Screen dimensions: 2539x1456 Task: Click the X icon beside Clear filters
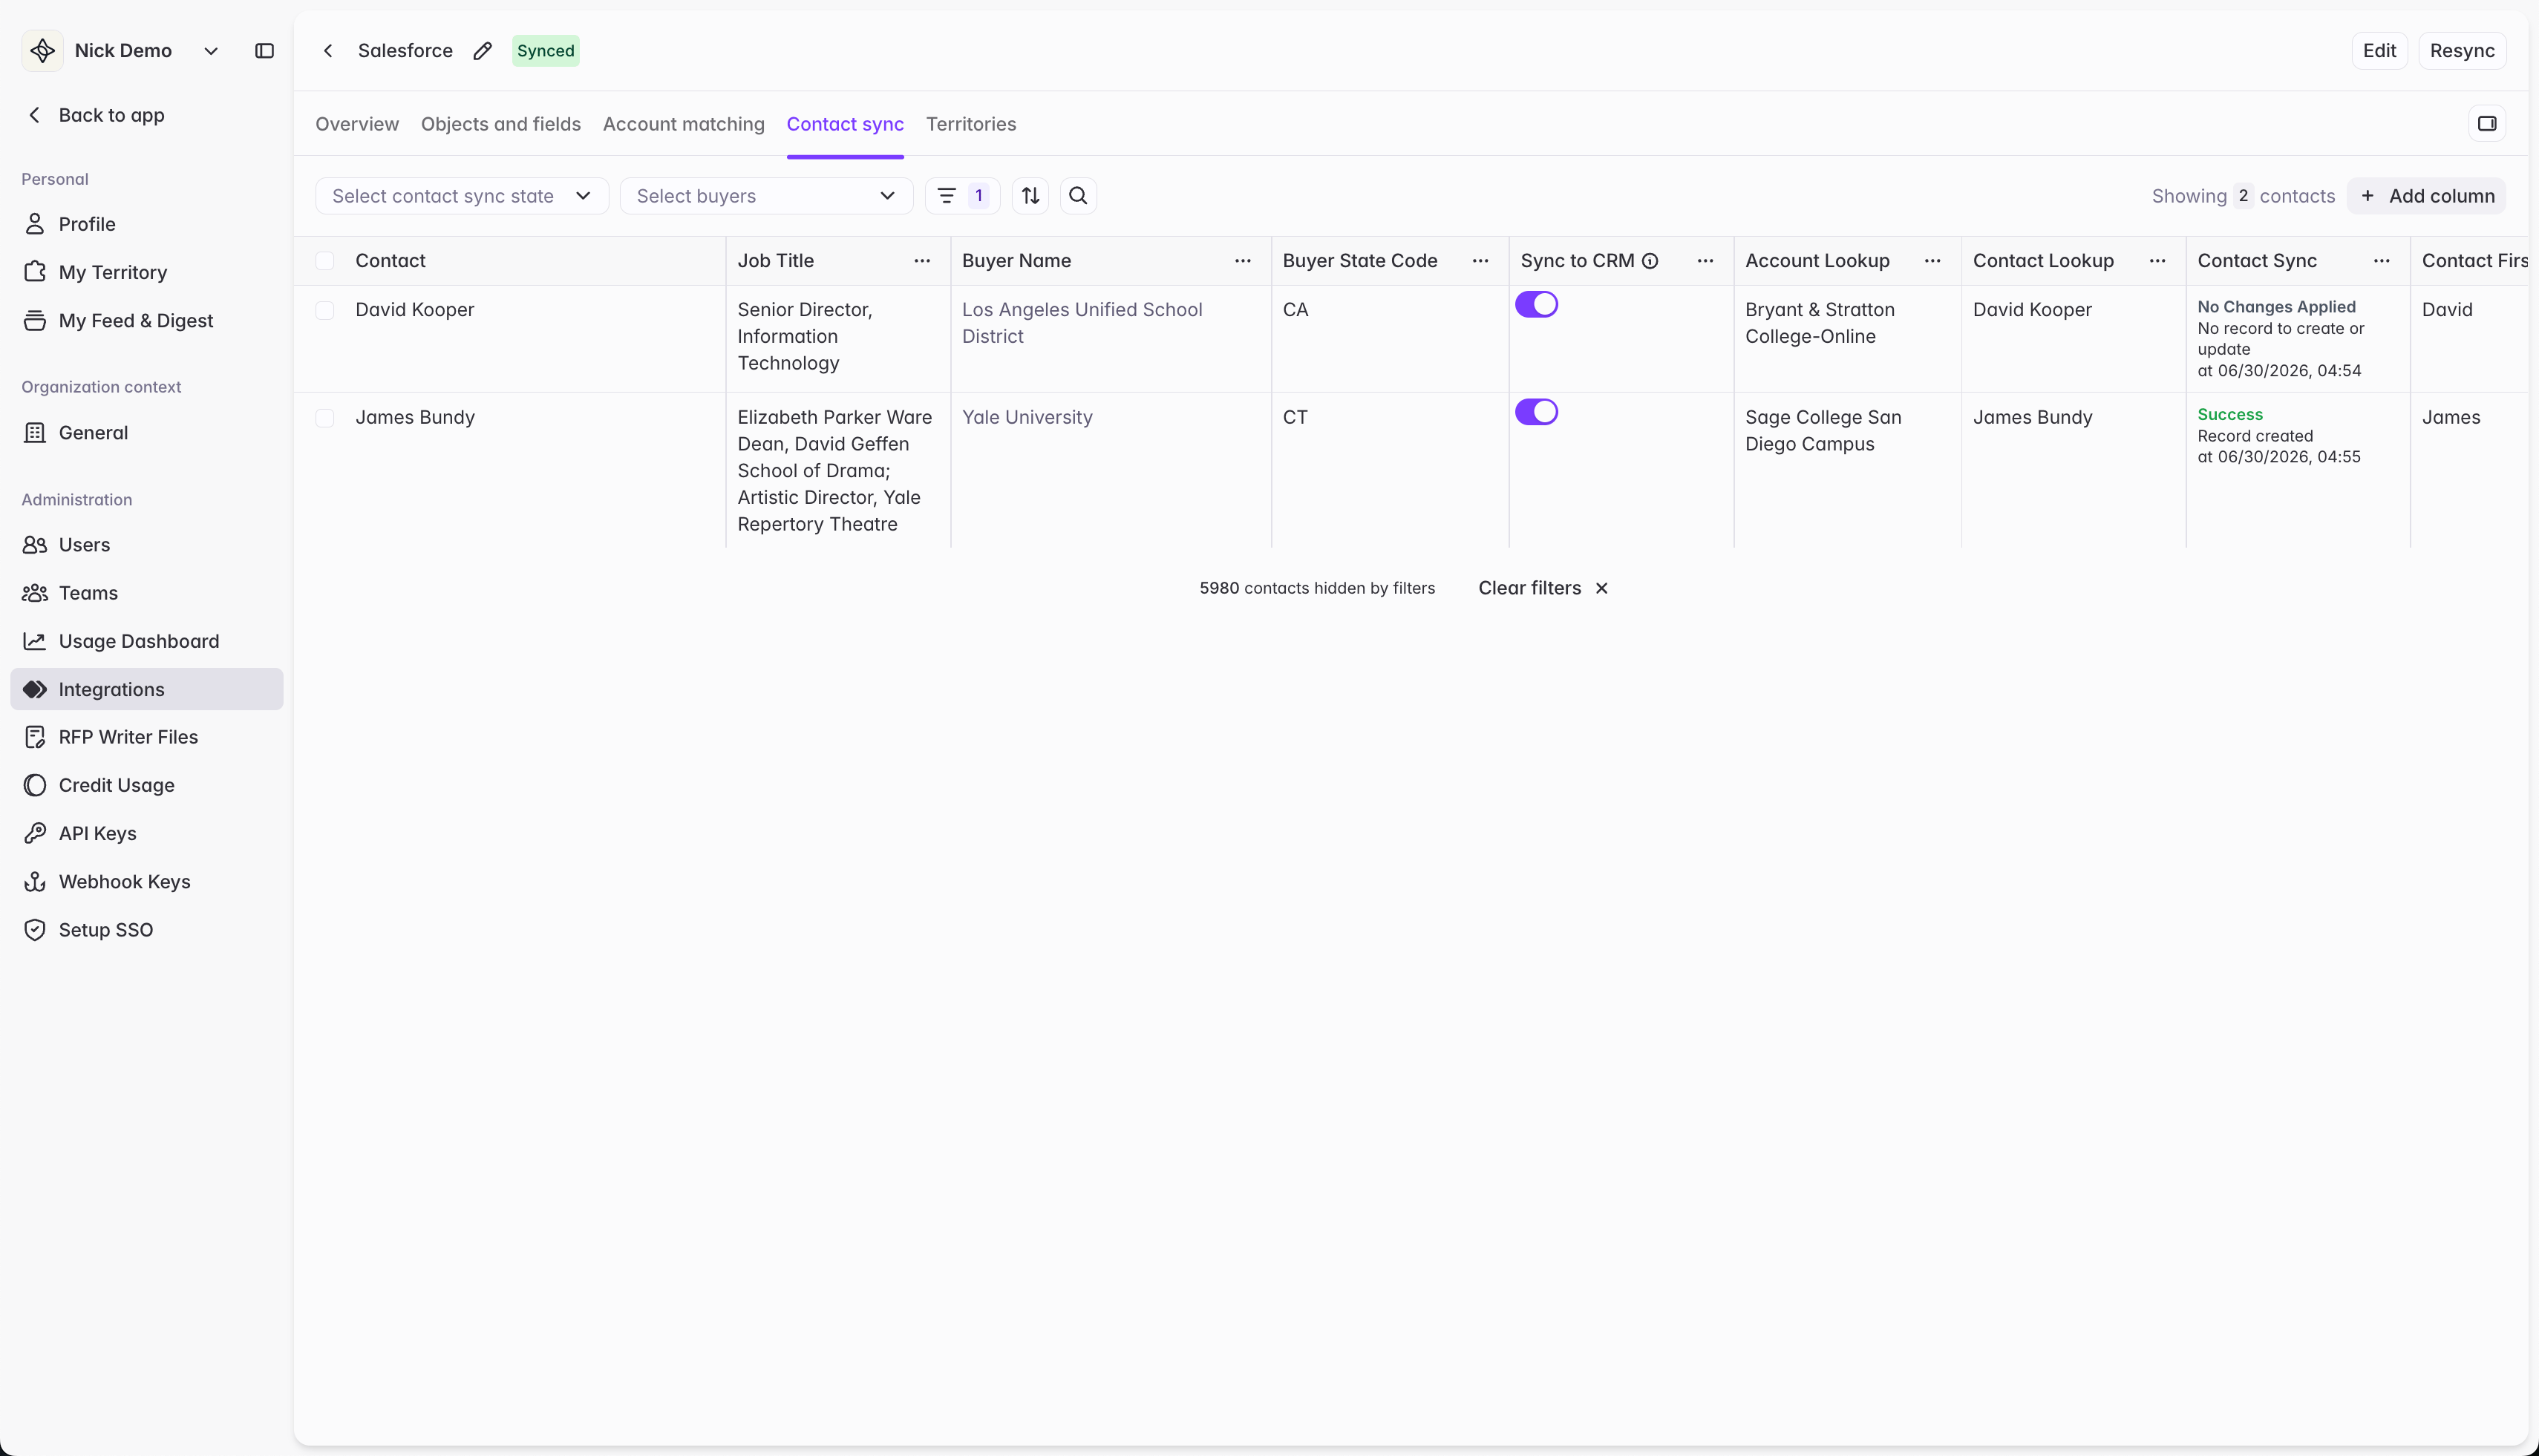click(x=1601, y=588)
